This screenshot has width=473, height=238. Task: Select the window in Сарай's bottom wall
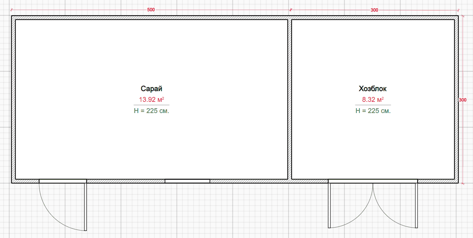coord(187,181)
